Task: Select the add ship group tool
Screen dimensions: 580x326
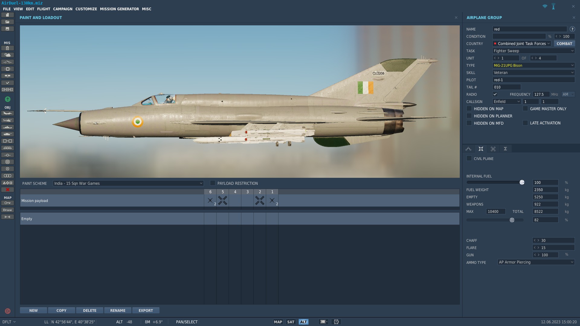Action: pos(8,127)
